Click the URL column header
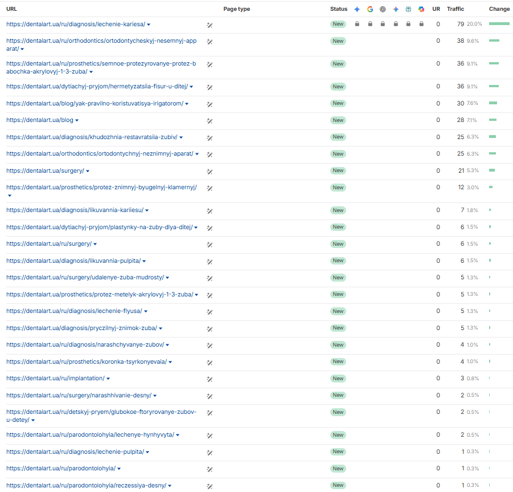 pyautogui.click(x=11, y=9)
